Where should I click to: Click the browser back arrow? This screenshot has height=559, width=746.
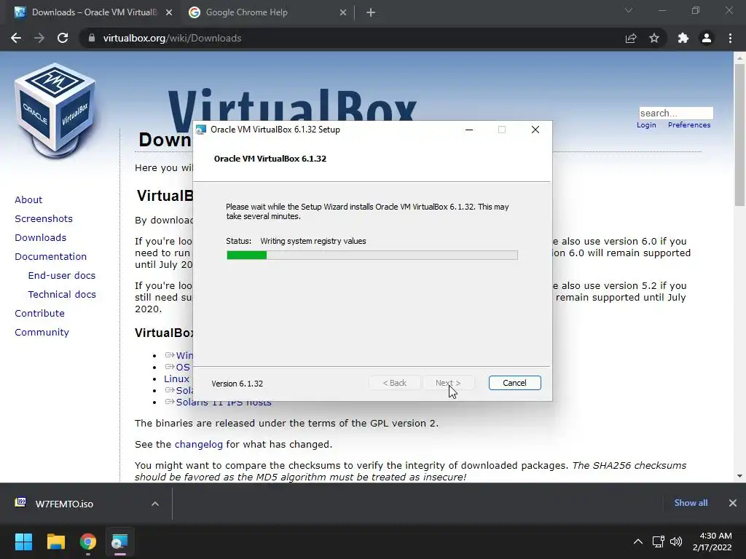tap(16, 38)
